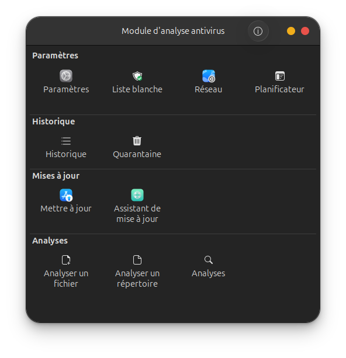This screenshot has height=358, width=346.
Task: Open the Quarantaine trash icon
Action: [x=137, y=141]
